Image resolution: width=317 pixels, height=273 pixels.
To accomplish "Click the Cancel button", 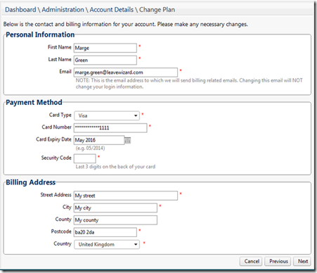I will pos(252,261).
